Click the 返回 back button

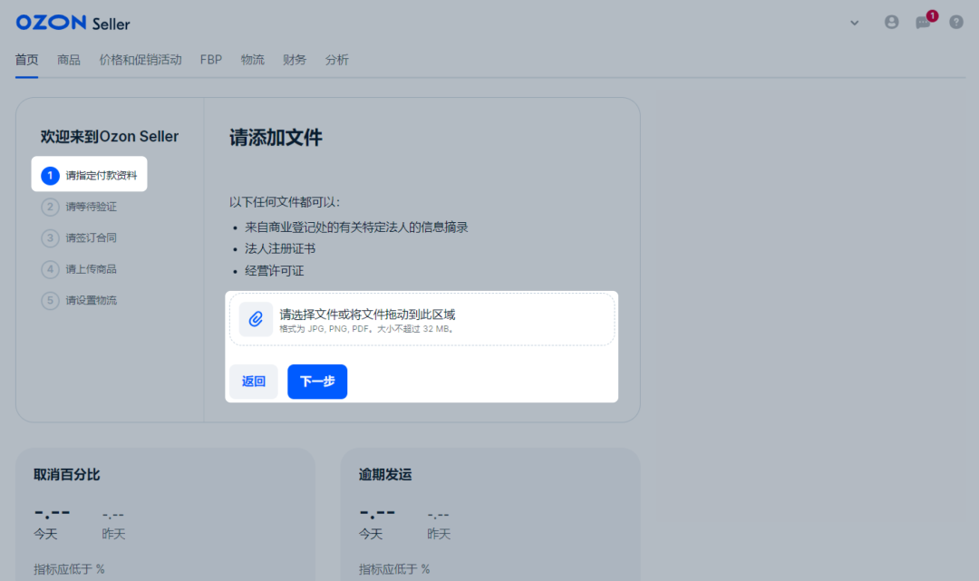(x=254, y=382)
